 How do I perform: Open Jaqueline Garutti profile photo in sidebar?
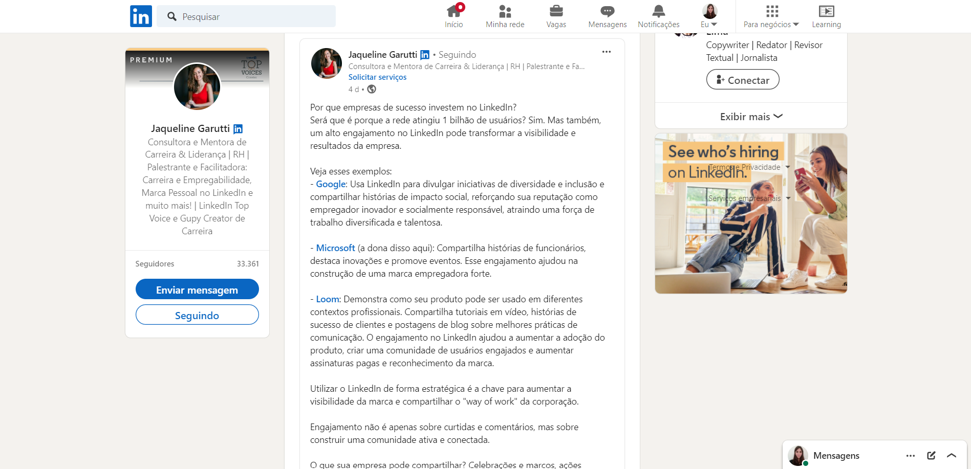[197, 86]
